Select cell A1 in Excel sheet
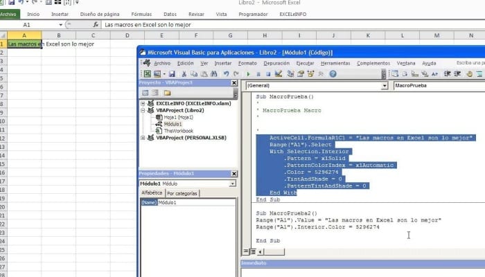This screenshot has height=277, width=485. (x=24, y=44)
